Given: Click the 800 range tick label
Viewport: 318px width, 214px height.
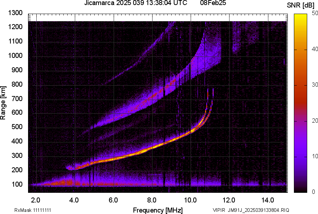Looking at the screenshot, I should pos(17,84).
